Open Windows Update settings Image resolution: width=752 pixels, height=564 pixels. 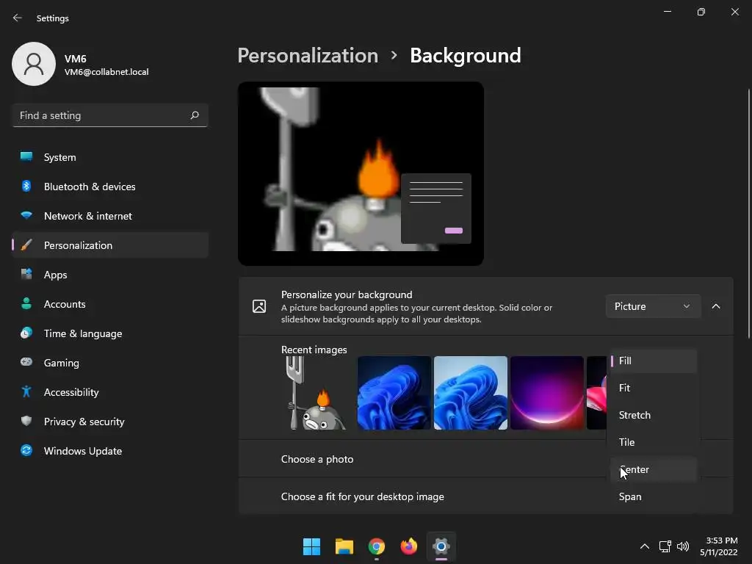110,451
